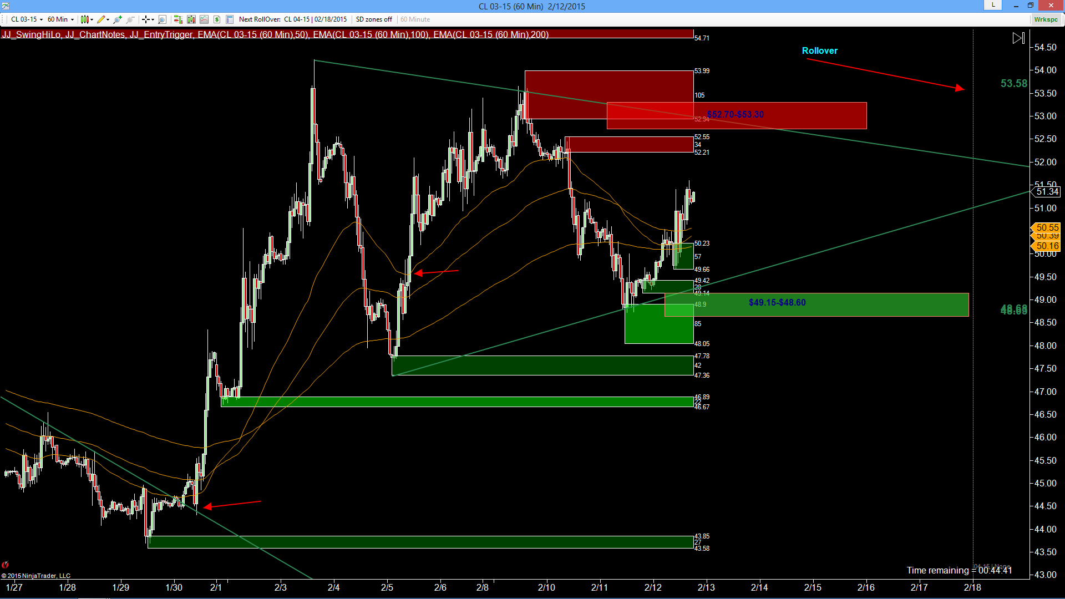Viewport: 1065px width, 599px height.
Task: Open the chart trader icon
Action: (x=178, y=19)
